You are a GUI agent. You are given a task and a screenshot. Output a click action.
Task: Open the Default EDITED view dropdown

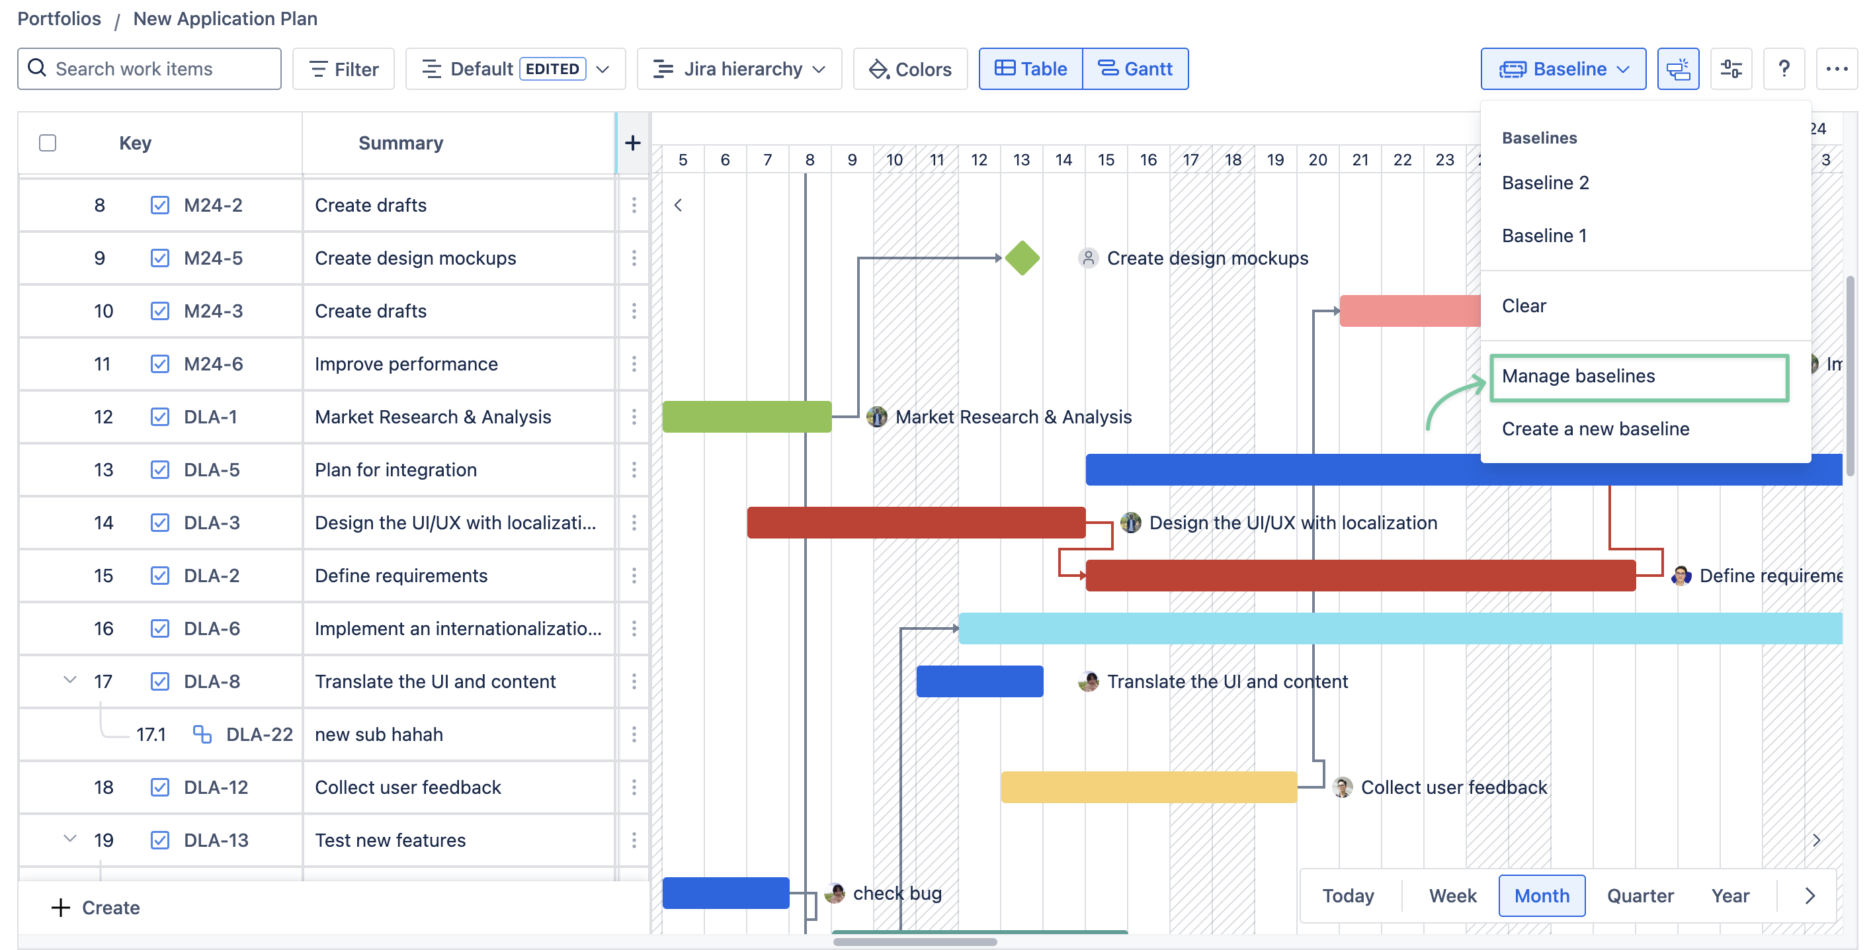pyautogui.click(x=515, y=69)
